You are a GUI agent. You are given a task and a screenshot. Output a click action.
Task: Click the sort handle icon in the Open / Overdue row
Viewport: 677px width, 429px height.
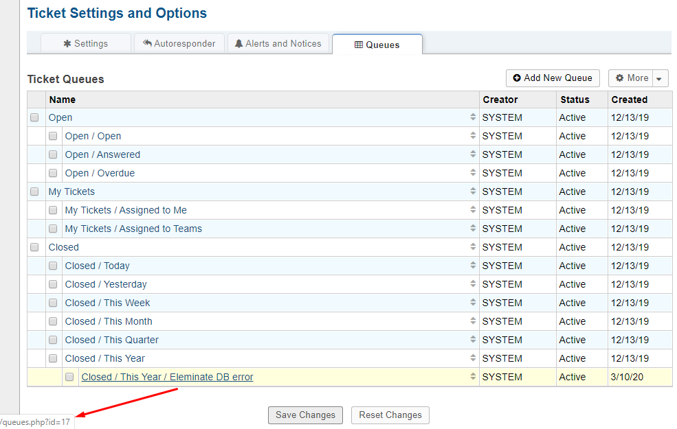pos(473,172)
